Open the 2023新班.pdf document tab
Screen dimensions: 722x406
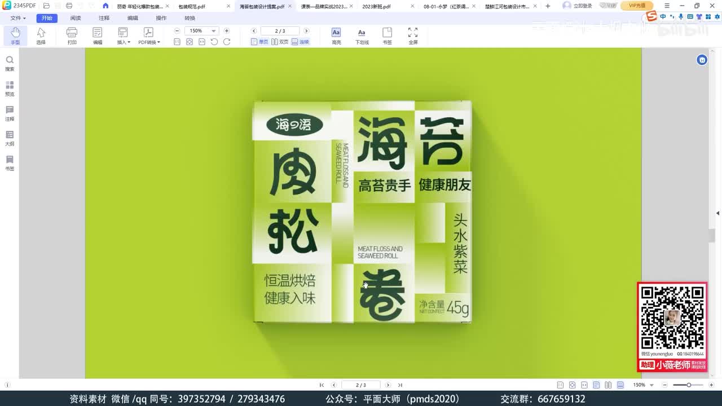coord(376,6)
